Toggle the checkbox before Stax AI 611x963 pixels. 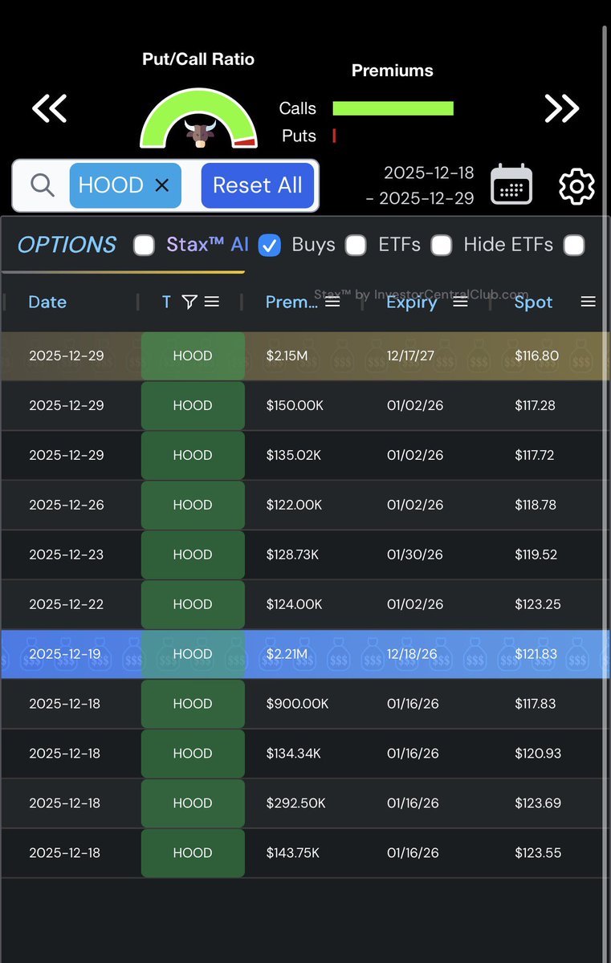[x=144, y=246]
